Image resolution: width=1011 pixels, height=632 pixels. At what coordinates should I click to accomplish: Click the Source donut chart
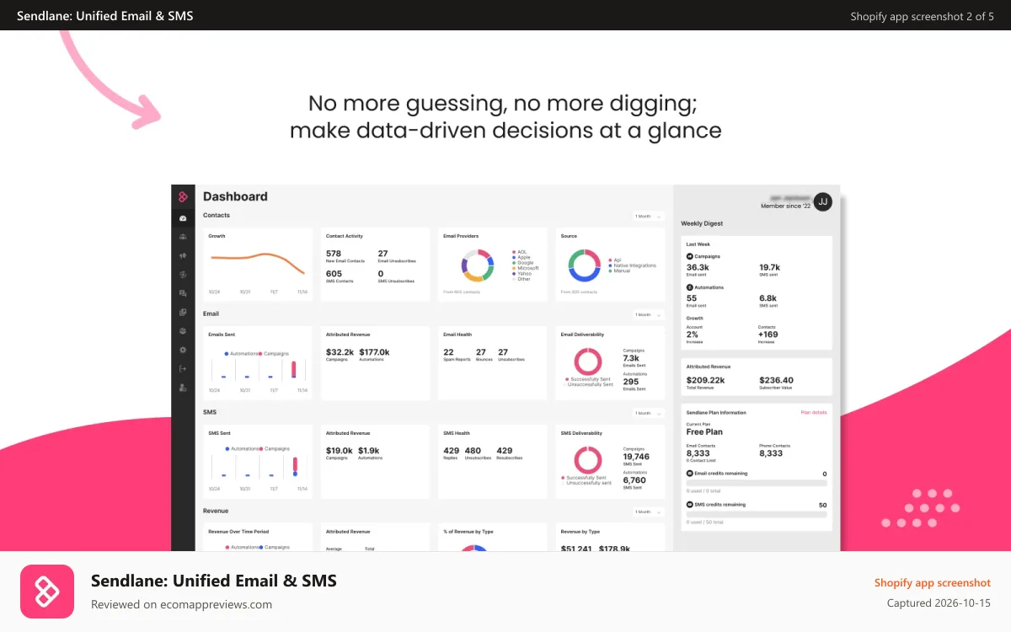click(x=583, y=265)
